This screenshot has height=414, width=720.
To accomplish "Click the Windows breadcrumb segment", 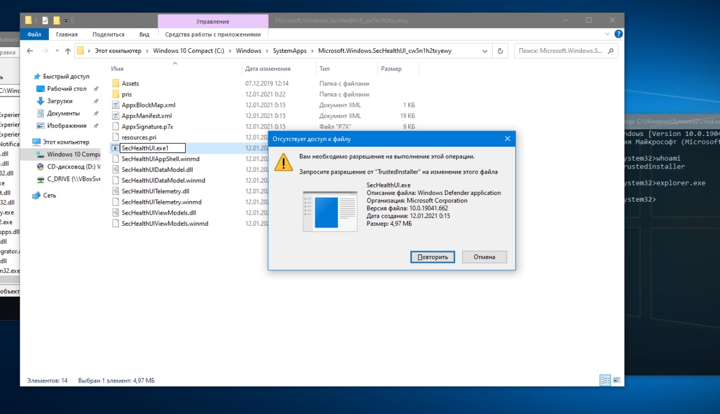I will click(249, 51).
